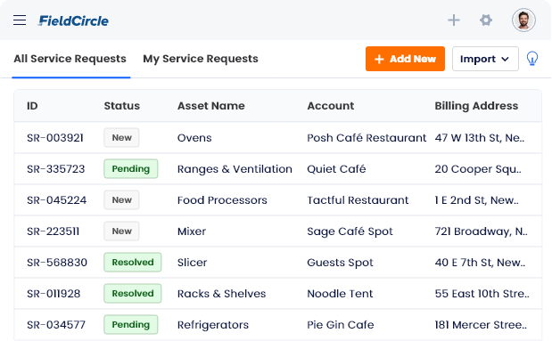This screenshot has width=552, height=341.
Task: Click address 721 Broadway
Action: 481,231
